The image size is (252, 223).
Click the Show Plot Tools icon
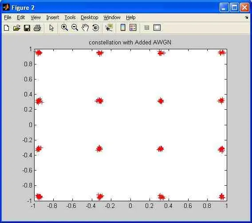coord(157,28)
